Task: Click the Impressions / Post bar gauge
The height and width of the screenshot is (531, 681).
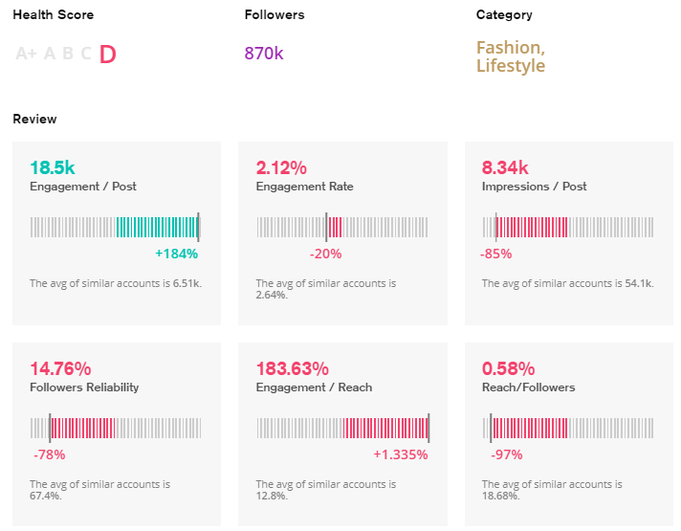Action: click(568, 227)
